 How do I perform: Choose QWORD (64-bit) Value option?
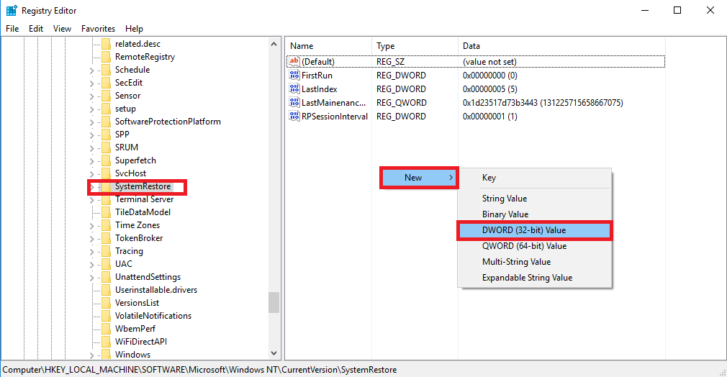point(535,246)
